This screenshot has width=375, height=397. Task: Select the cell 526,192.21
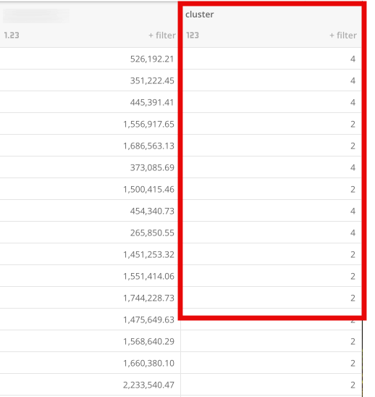coord(152,59)
